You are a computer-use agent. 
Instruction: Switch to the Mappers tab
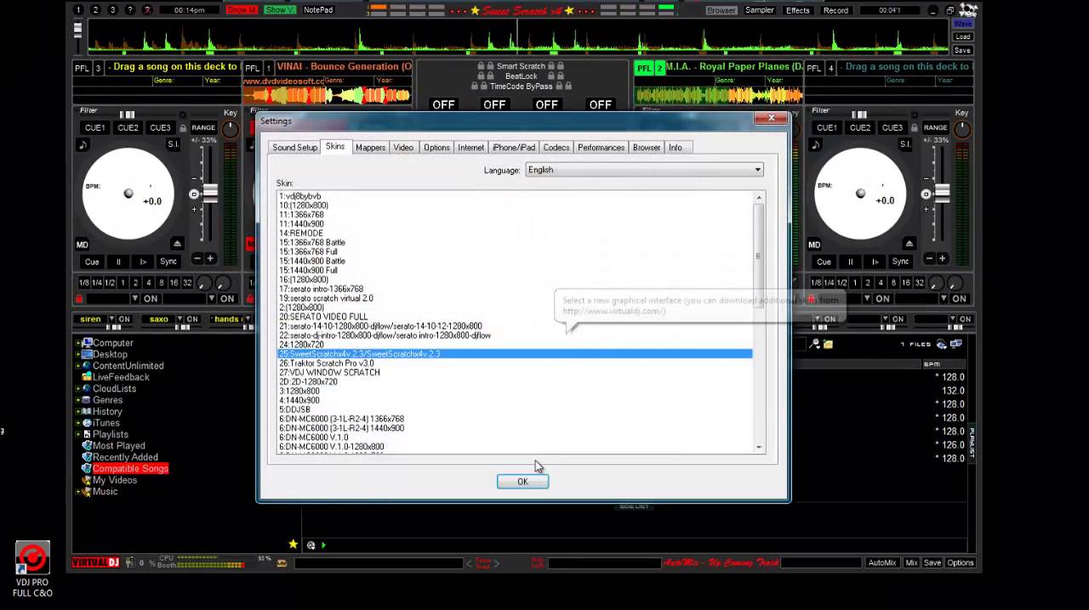pos(370,147)
